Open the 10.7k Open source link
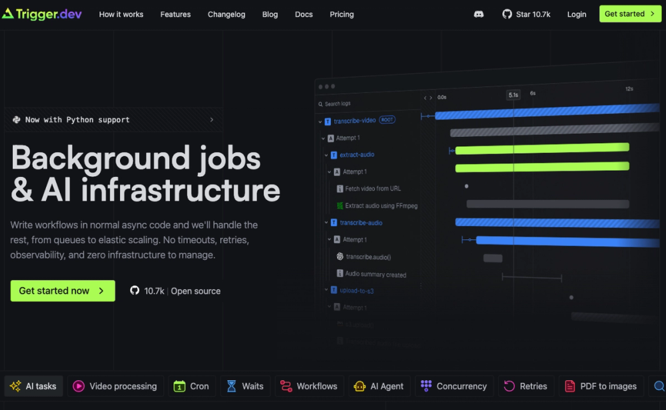This screenshot has height=410, width=666. (x=175, y=291)
